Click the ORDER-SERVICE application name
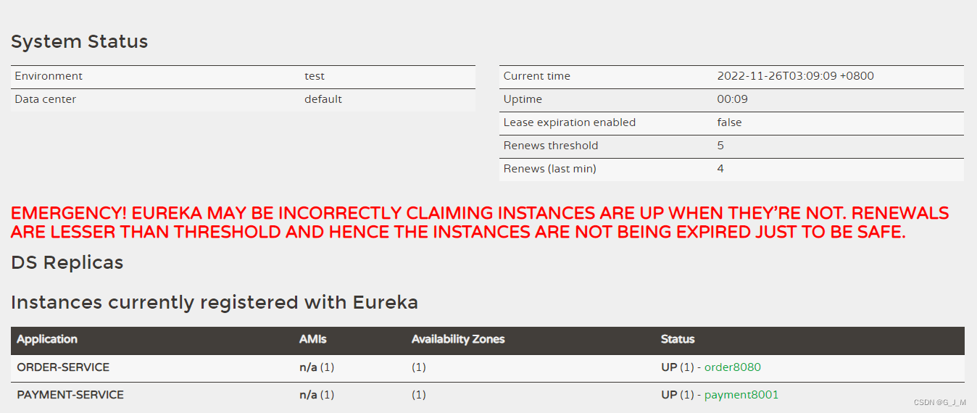Image resolution: width=977 pixels, height=413 pixels. click(x=63, y=367)
